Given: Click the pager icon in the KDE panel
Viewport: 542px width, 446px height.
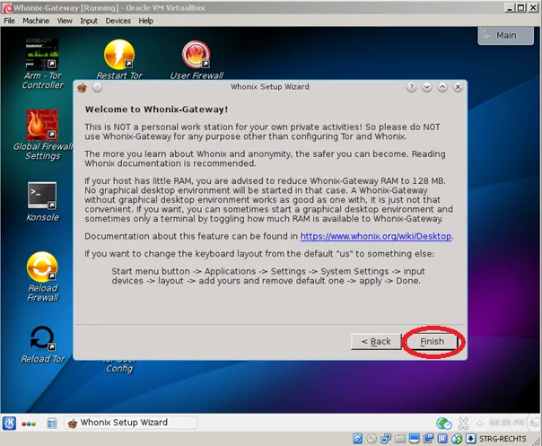Looking at the screenshot, I should pos(52,424).
